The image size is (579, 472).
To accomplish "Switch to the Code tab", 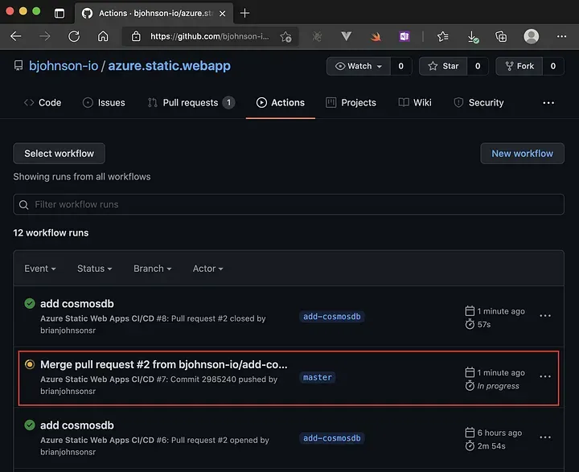I will tap(43, 103).
